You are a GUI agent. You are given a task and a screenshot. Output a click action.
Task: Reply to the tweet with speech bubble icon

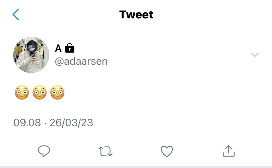pos(44,151)
